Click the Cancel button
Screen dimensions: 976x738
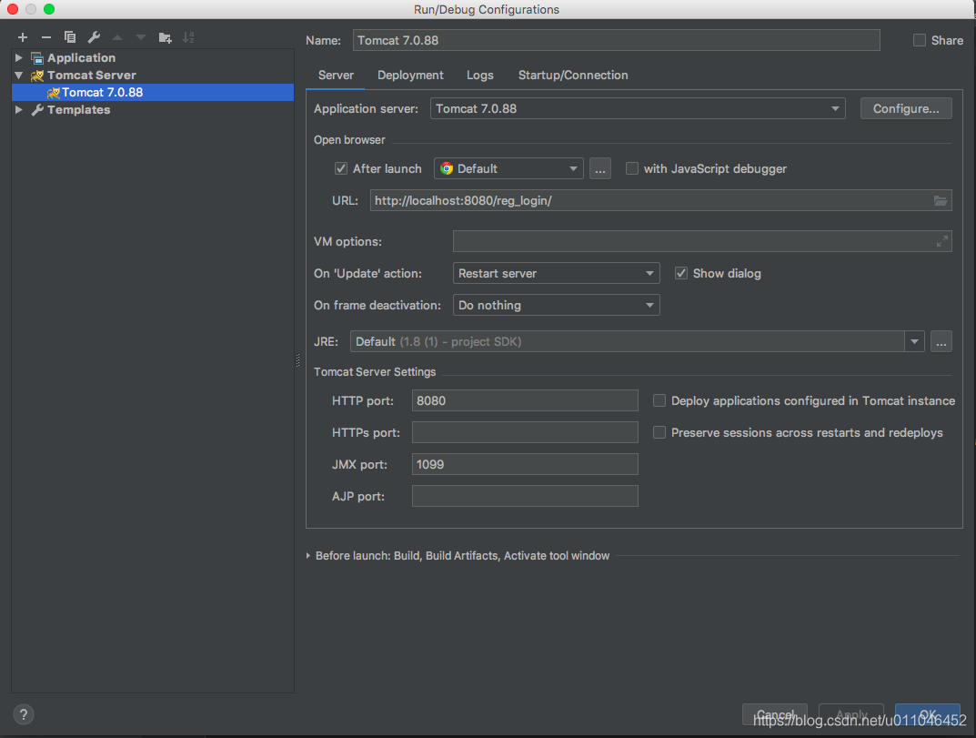coord(775,714)
